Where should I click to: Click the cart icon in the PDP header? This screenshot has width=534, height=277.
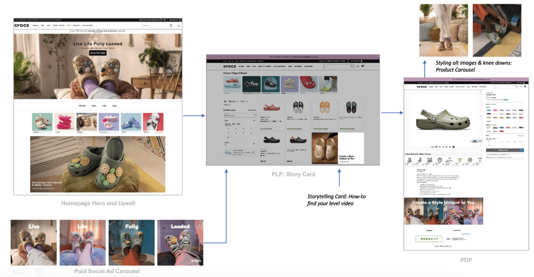tap(525, 87)
